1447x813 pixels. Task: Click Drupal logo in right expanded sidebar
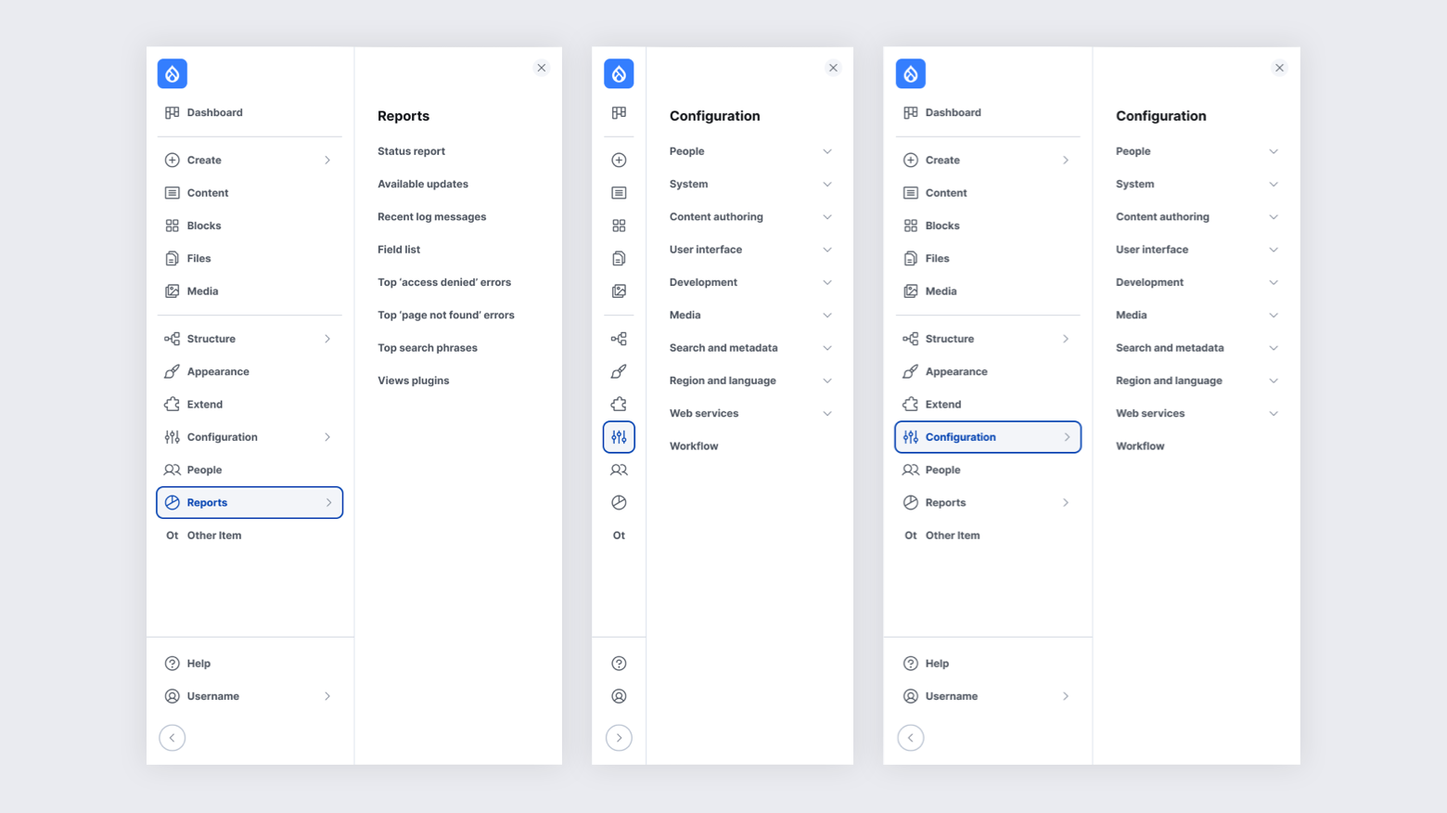pos(911,73)
